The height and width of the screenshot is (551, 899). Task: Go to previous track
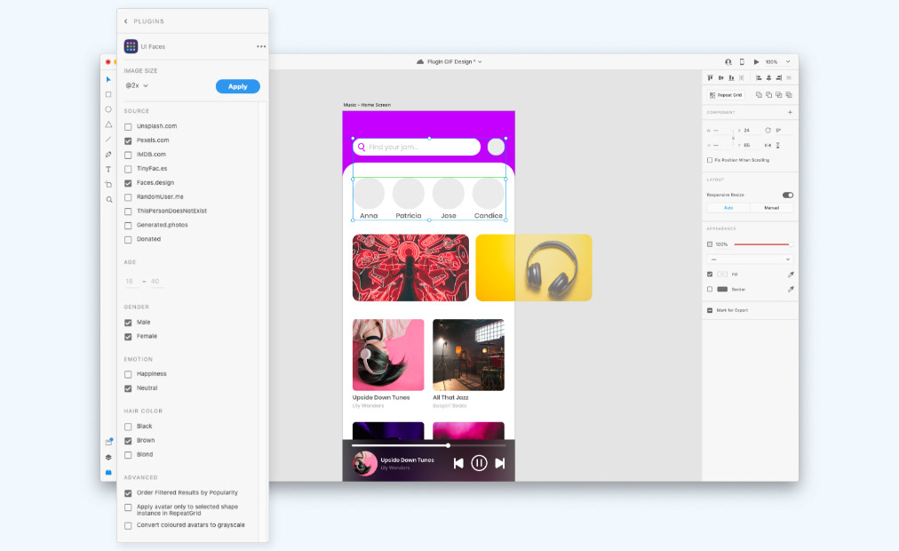click(x=458, y=463)
